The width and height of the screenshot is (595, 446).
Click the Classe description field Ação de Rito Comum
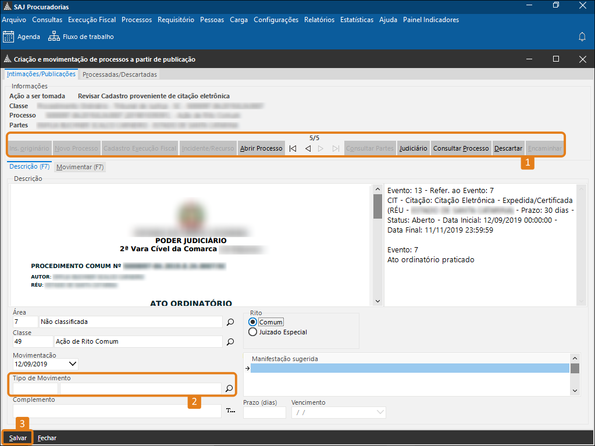coord(138,342)
